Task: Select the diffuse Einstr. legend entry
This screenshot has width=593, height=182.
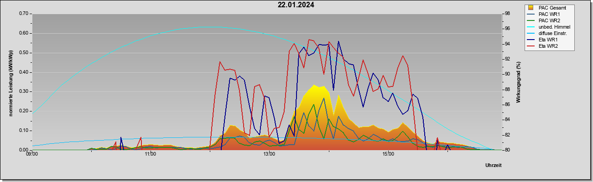Action: (548, 33)
